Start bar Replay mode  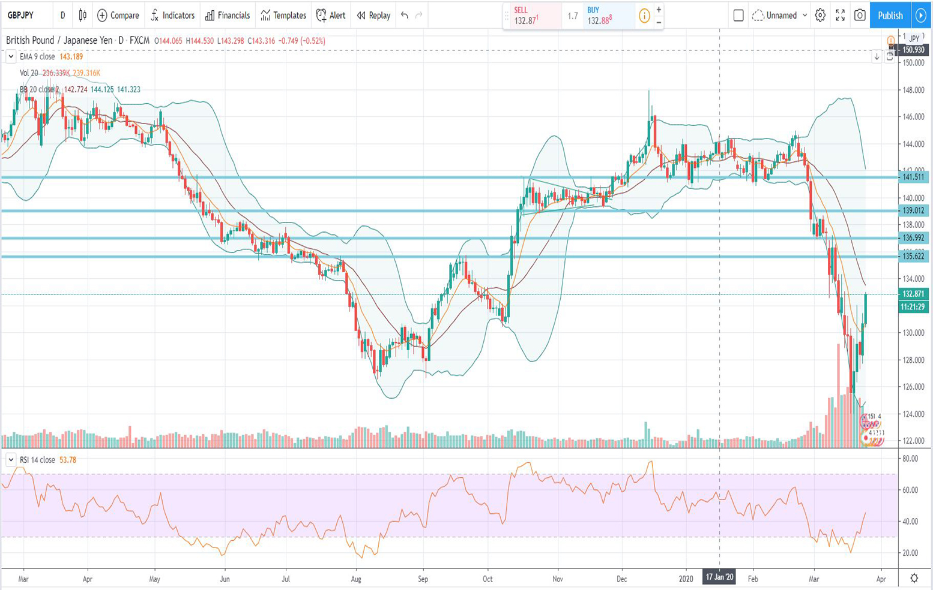click(x=373, y=16)
